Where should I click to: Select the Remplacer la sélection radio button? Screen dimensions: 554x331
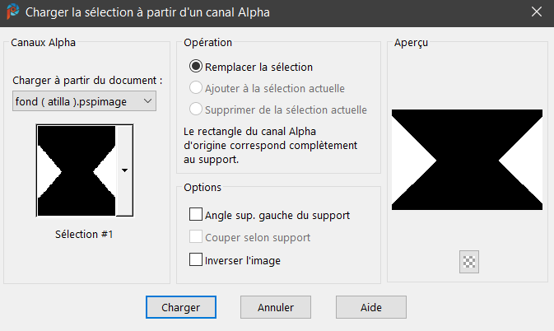tap(196, 67)
